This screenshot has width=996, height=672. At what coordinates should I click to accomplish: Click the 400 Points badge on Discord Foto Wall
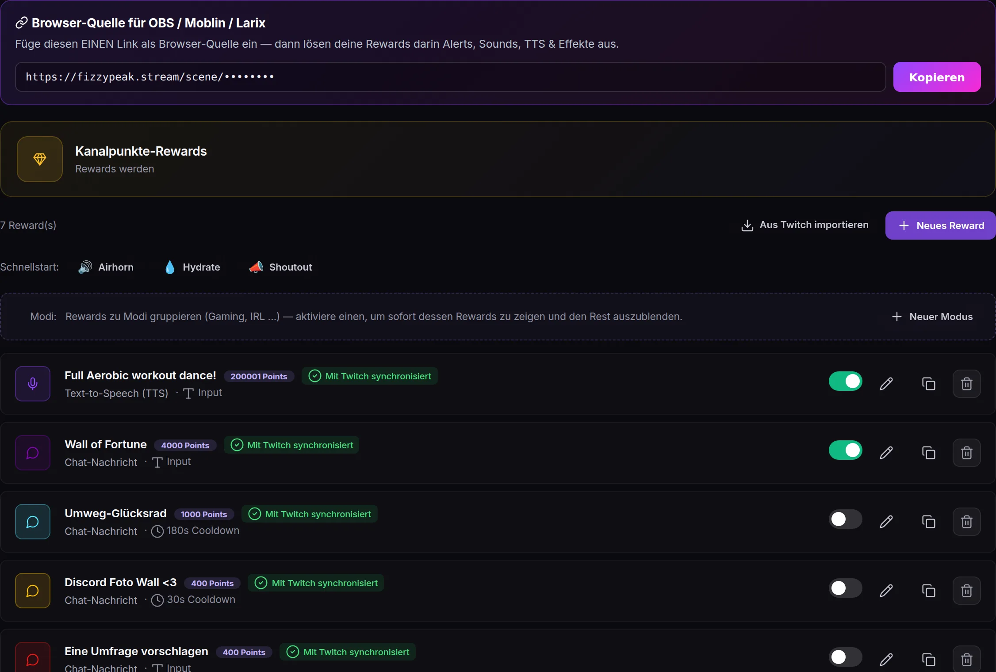212,583
